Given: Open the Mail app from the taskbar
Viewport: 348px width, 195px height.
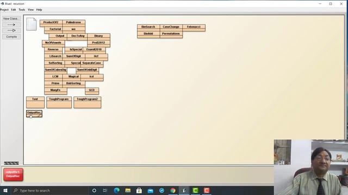Looking at the screenshot, I should pyautogui.click(x=151, y=190).
